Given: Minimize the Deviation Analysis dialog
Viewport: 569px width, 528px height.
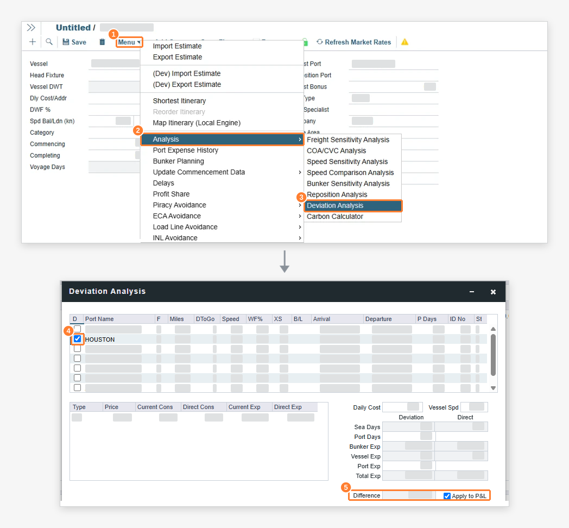Looking at the screenshot, I should click(x=472, y=292).
